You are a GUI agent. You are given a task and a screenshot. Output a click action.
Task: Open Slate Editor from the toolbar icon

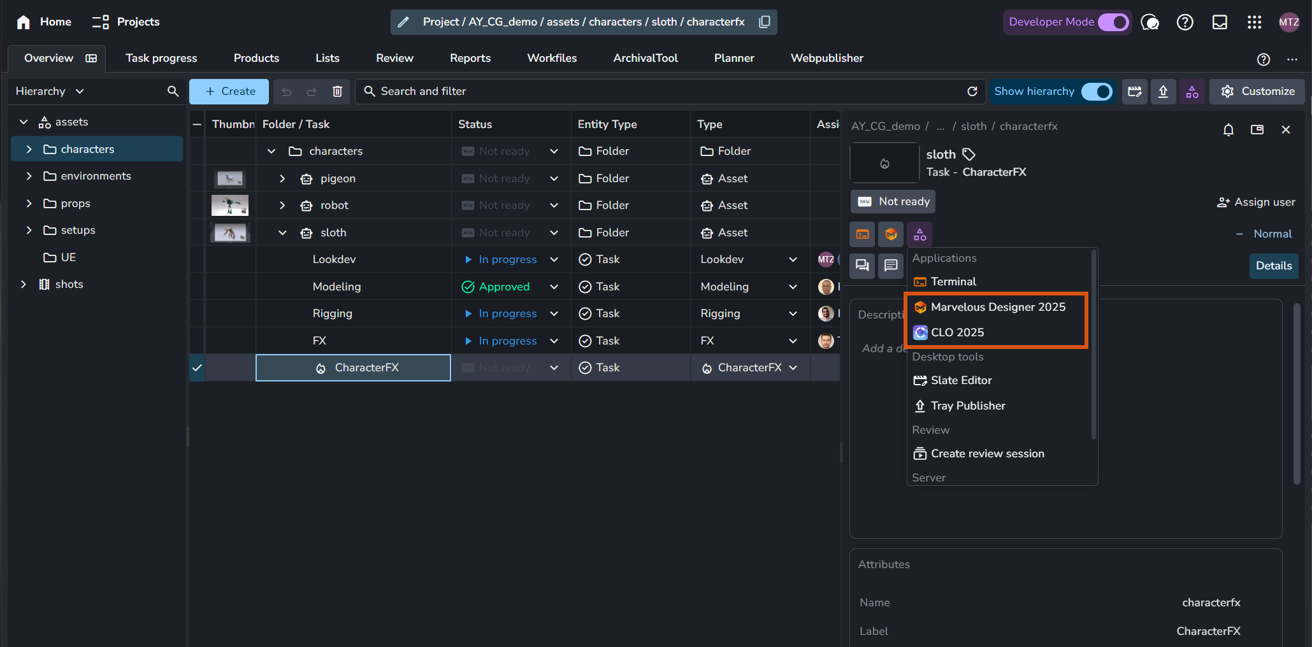click(x=1135, y=92)
